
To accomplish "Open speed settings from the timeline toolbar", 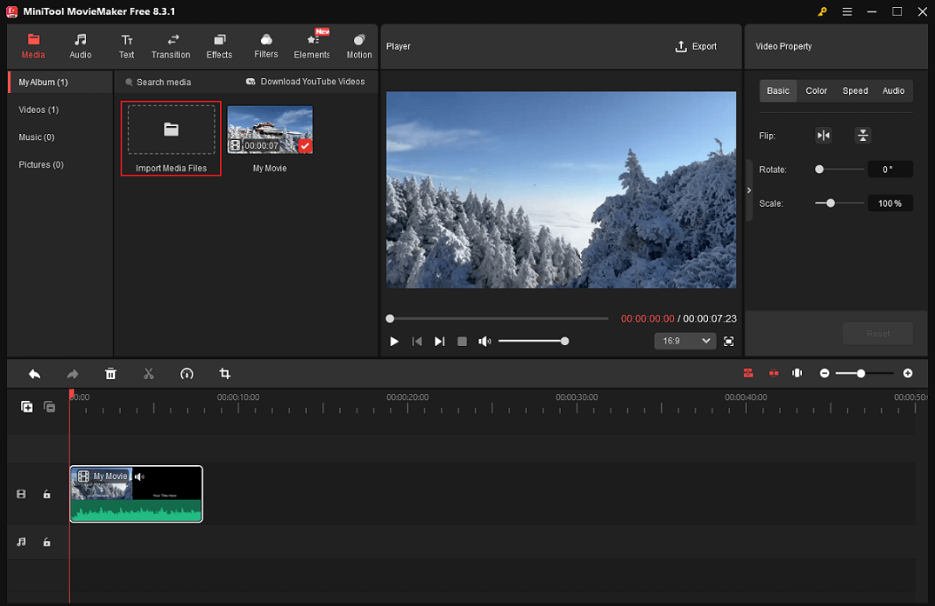I will coord(187,373).
